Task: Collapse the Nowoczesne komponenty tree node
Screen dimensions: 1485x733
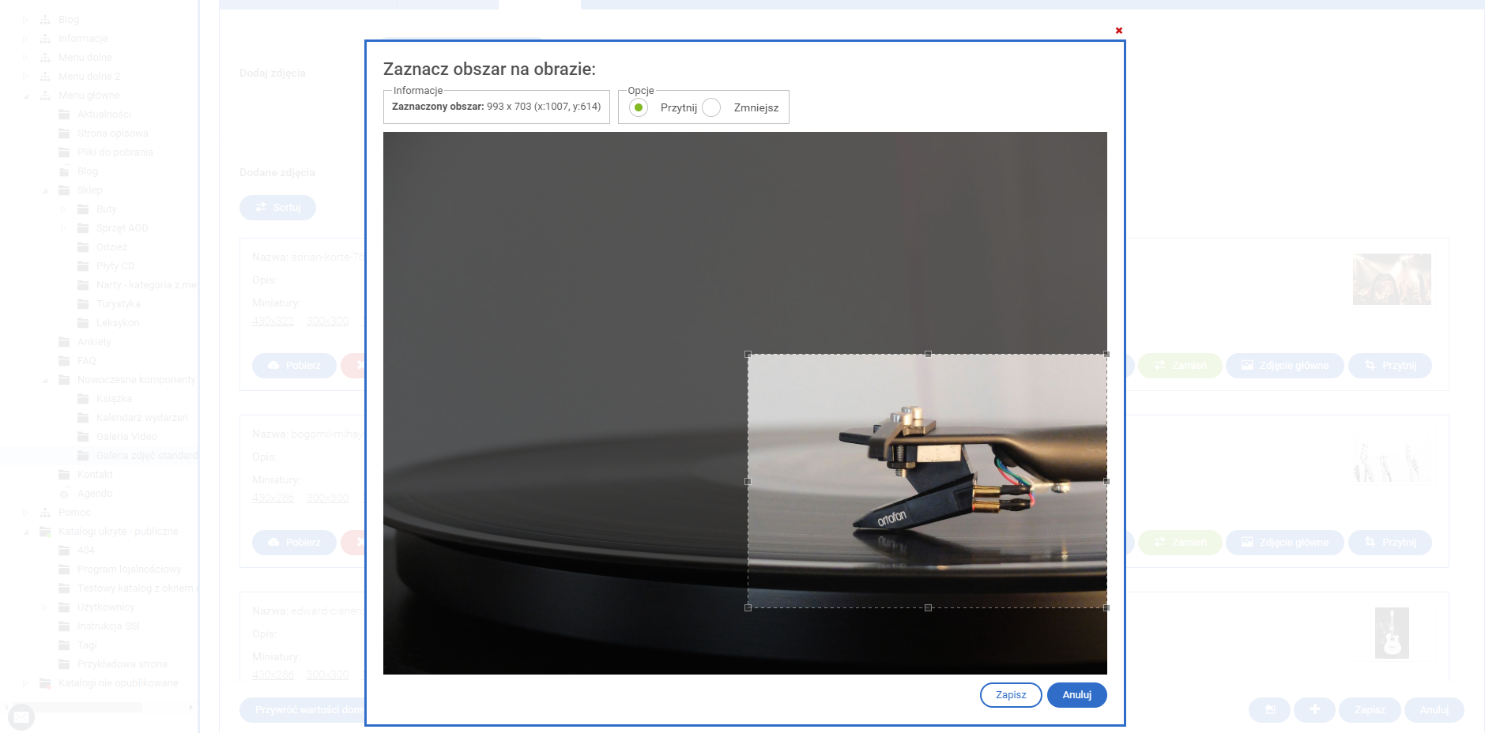Action: click(x=45, y=380)
